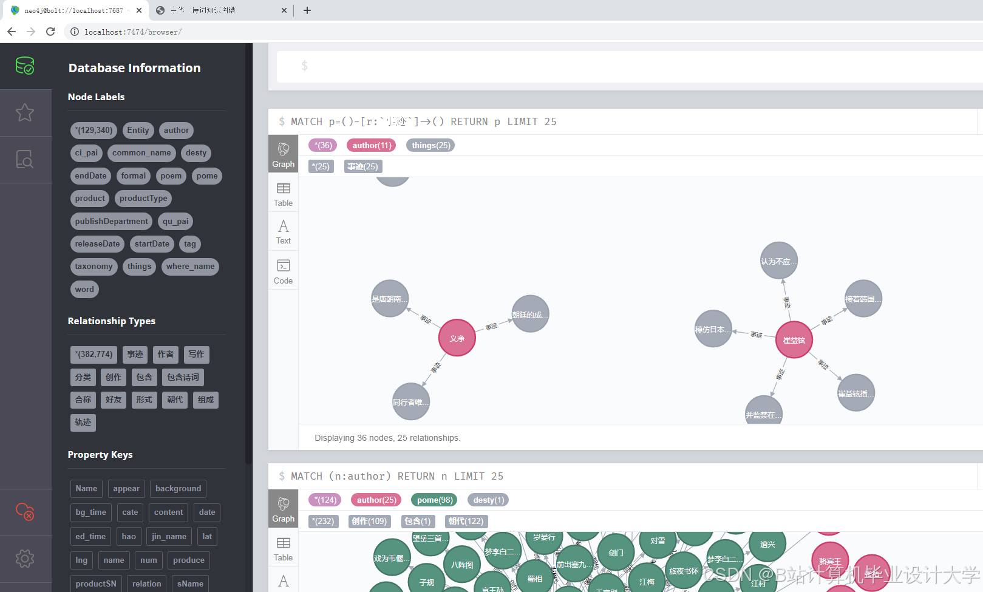Image resolution: width=983 pixels, height=592 pixels.
Task: Pick the pome(98) label chip
Action: 435,500
